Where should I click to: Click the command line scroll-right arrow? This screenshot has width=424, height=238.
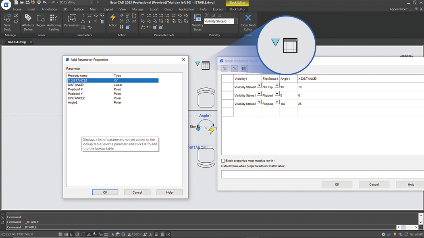pyautogui.click(x=416, y=227)
